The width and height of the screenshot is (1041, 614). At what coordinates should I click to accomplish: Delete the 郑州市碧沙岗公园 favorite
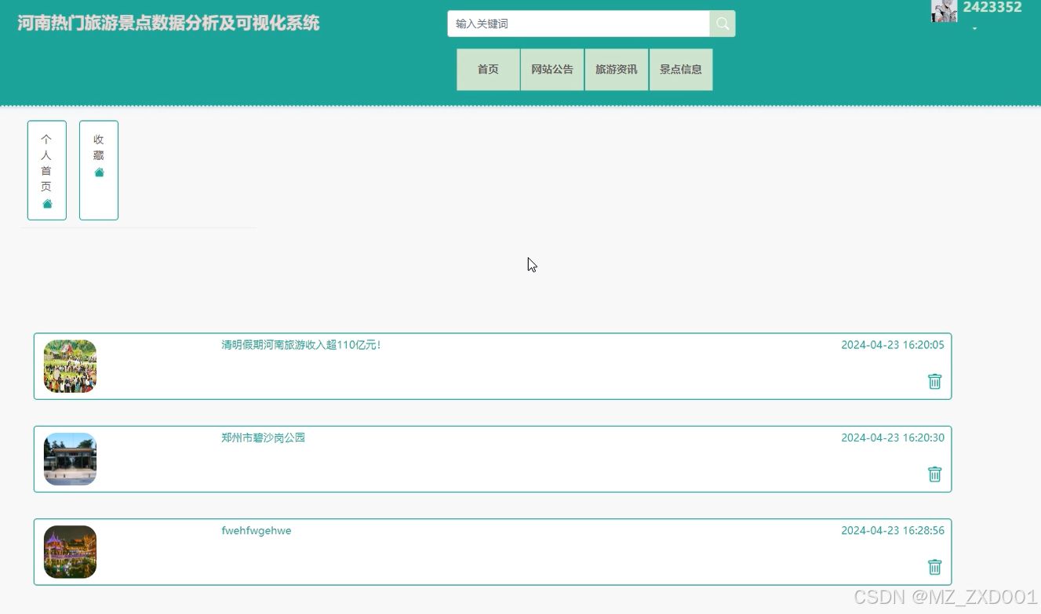coord(934,474)
